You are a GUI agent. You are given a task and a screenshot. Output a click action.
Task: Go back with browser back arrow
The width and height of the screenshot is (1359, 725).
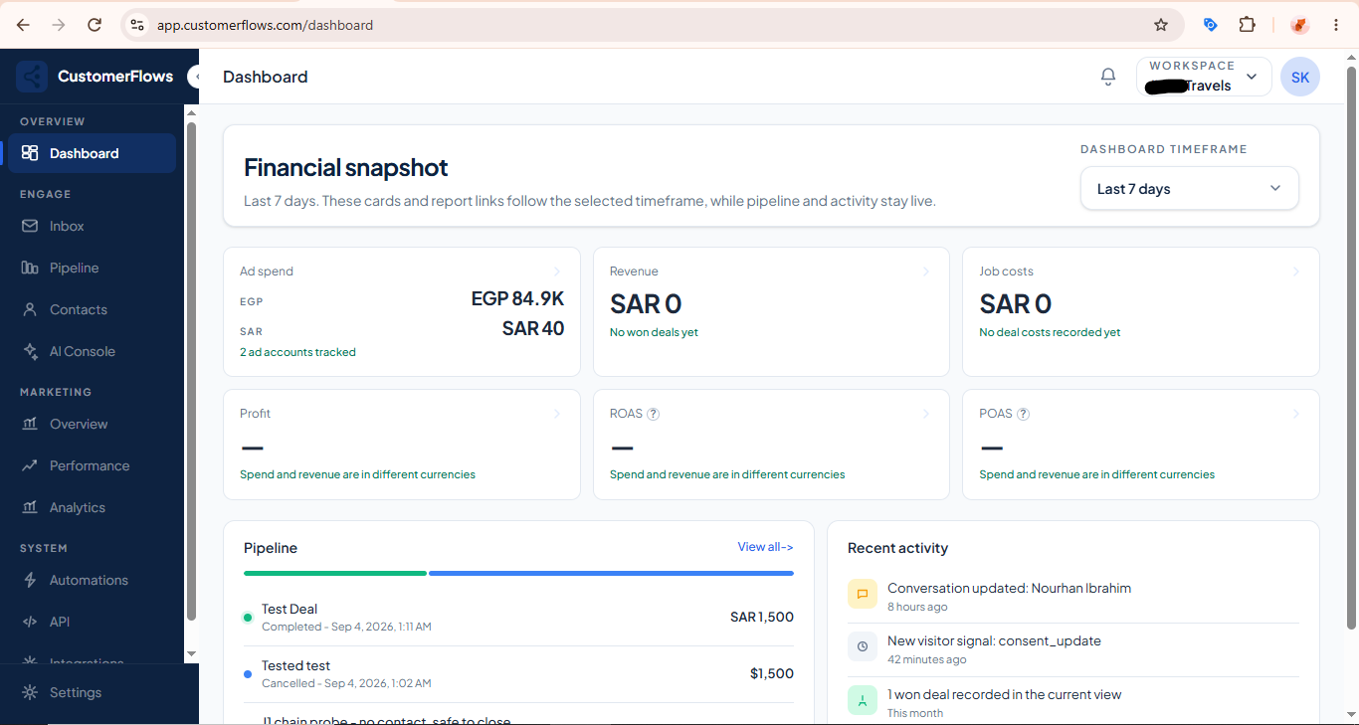pos(23,25)
